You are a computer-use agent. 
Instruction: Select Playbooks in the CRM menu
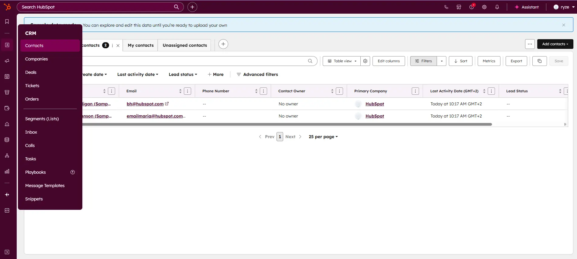click(50, 172)
